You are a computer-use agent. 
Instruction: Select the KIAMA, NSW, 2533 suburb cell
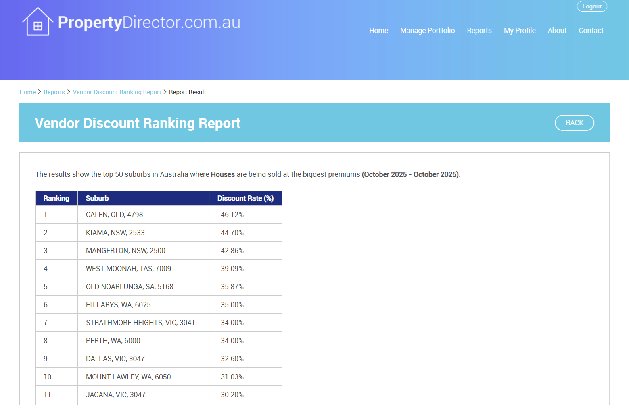(115, 233)
